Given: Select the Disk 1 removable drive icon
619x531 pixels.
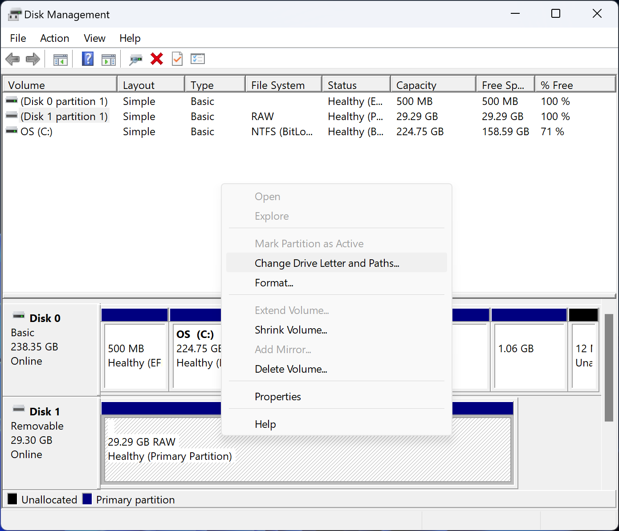Looking at the screenshot, I should click(19, 408).
